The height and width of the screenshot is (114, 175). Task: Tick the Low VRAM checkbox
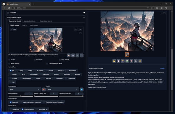point(35,60)
